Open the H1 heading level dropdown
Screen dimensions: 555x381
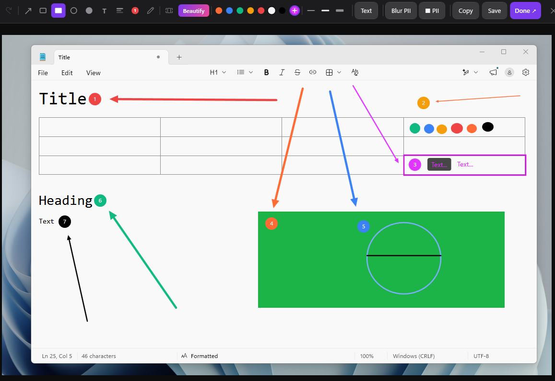tap(218, 72)
